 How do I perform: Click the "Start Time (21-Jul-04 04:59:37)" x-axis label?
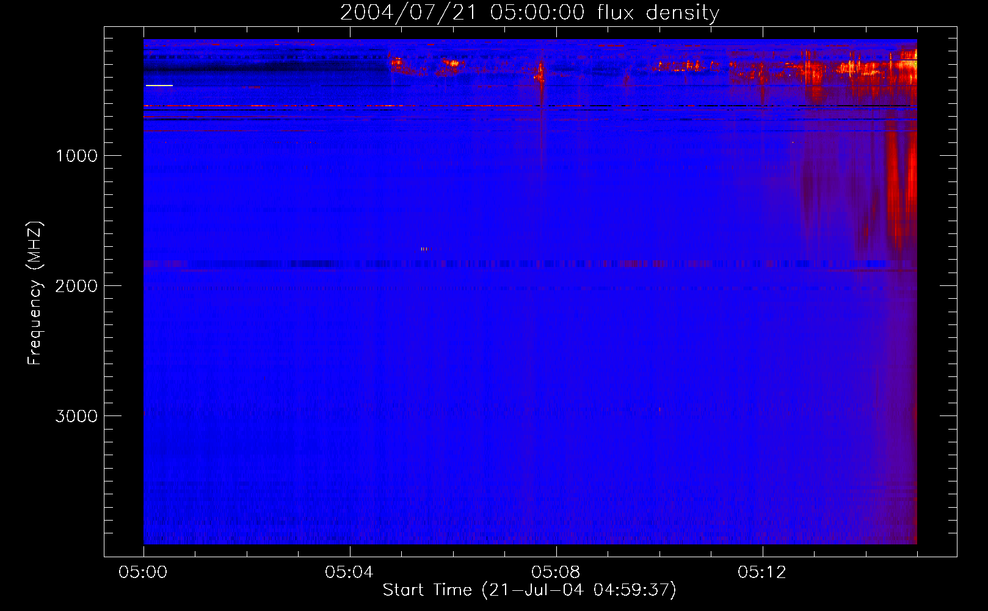529,590
